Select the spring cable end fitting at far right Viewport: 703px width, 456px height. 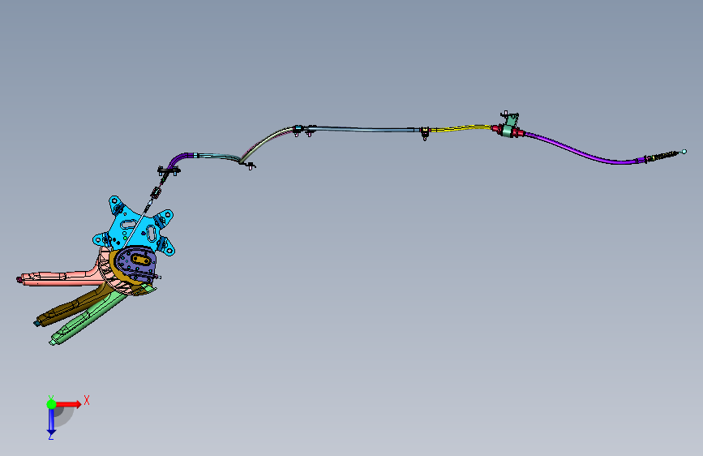pyautogui.click(x=665, y=155)
